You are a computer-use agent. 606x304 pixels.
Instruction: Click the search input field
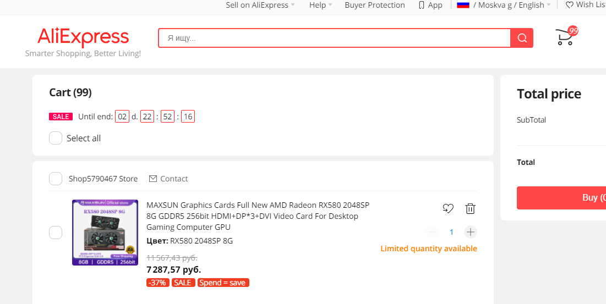click(x=334, y=38)
